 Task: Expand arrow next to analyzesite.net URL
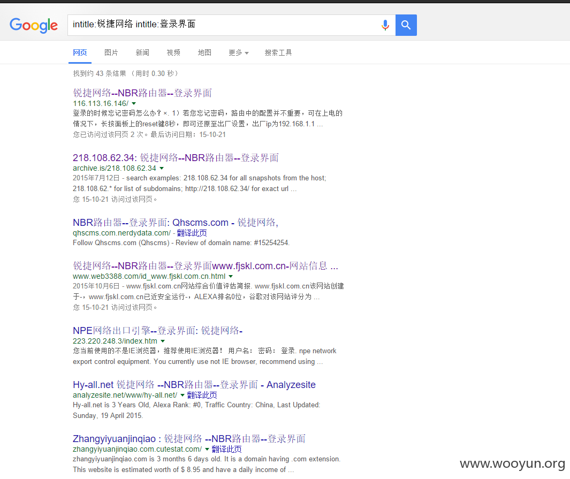(183, 396)
